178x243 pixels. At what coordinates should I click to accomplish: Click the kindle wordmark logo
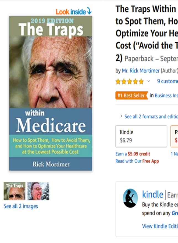click(x=153, y=194)
